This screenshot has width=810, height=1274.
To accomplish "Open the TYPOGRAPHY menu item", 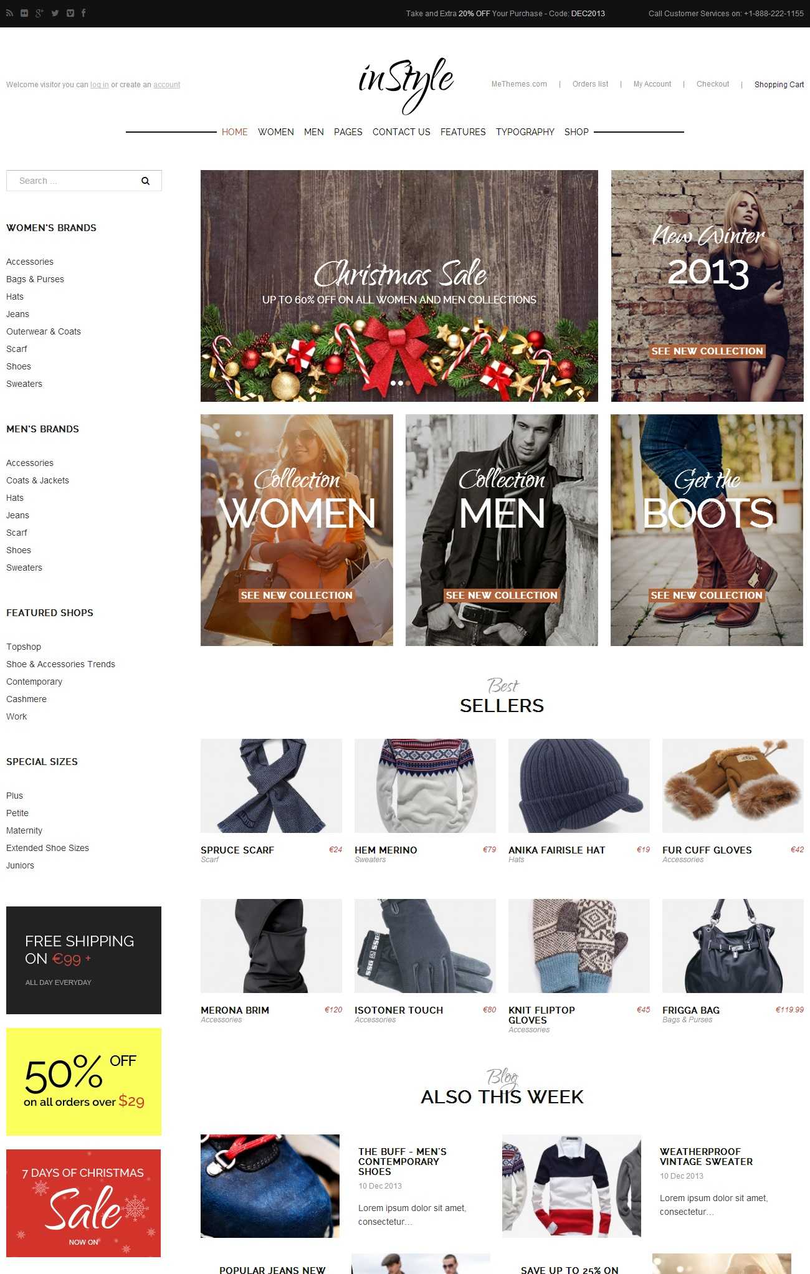I will coord(525,132).
